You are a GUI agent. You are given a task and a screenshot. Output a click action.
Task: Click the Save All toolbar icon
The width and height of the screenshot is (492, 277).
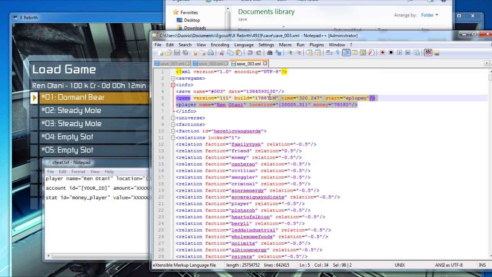pyautogui.click(x=185, y=53)
